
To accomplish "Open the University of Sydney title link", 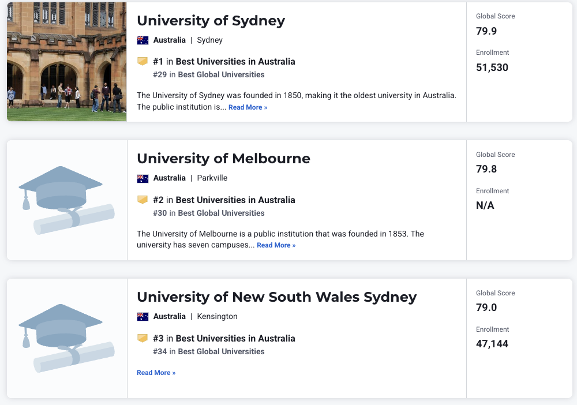I will tap(211, 21).
